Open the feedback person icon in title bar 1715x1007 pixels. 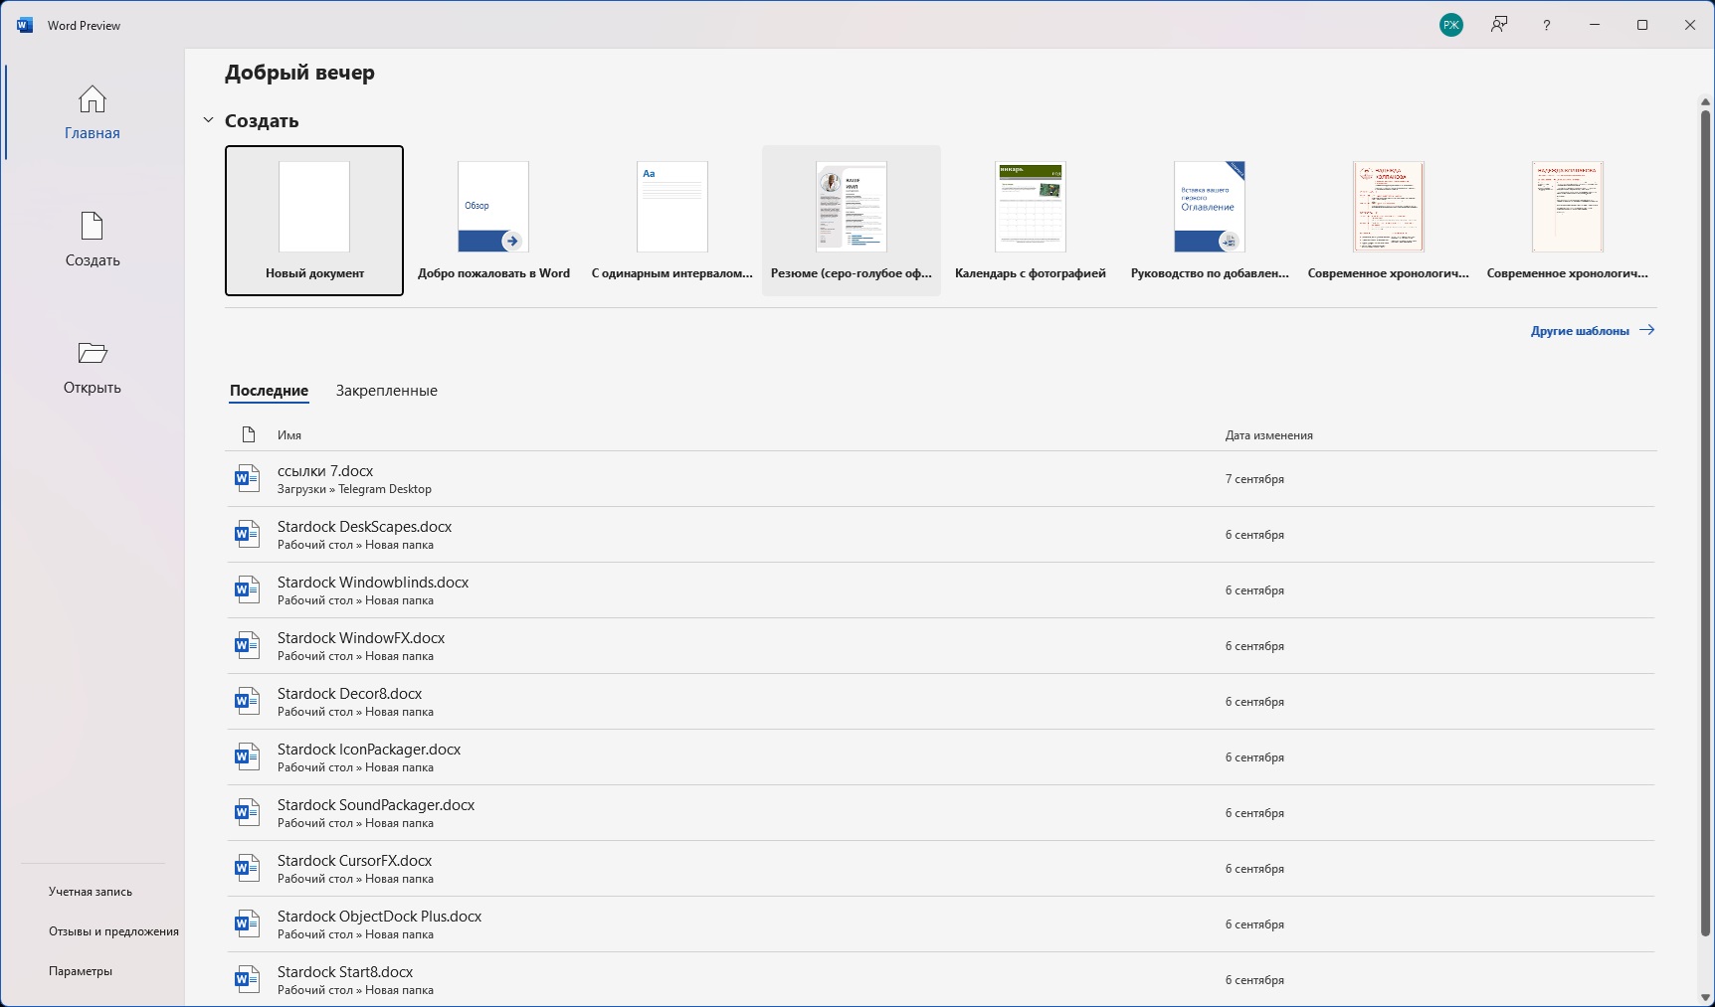1499,25
